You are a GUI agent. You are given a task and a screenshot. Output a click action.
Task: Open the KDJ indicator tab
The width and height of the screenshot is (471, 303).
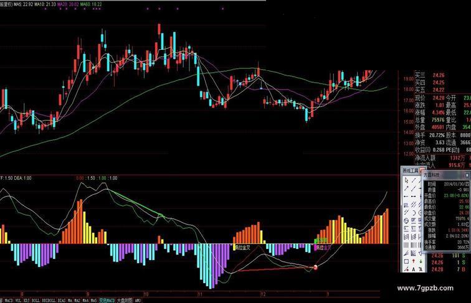point(26,300)
